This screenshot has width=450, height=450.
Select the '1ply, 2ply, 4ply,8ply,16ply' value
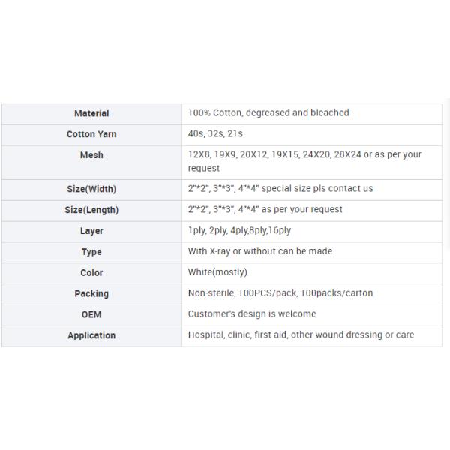click(x=239, y=230)
